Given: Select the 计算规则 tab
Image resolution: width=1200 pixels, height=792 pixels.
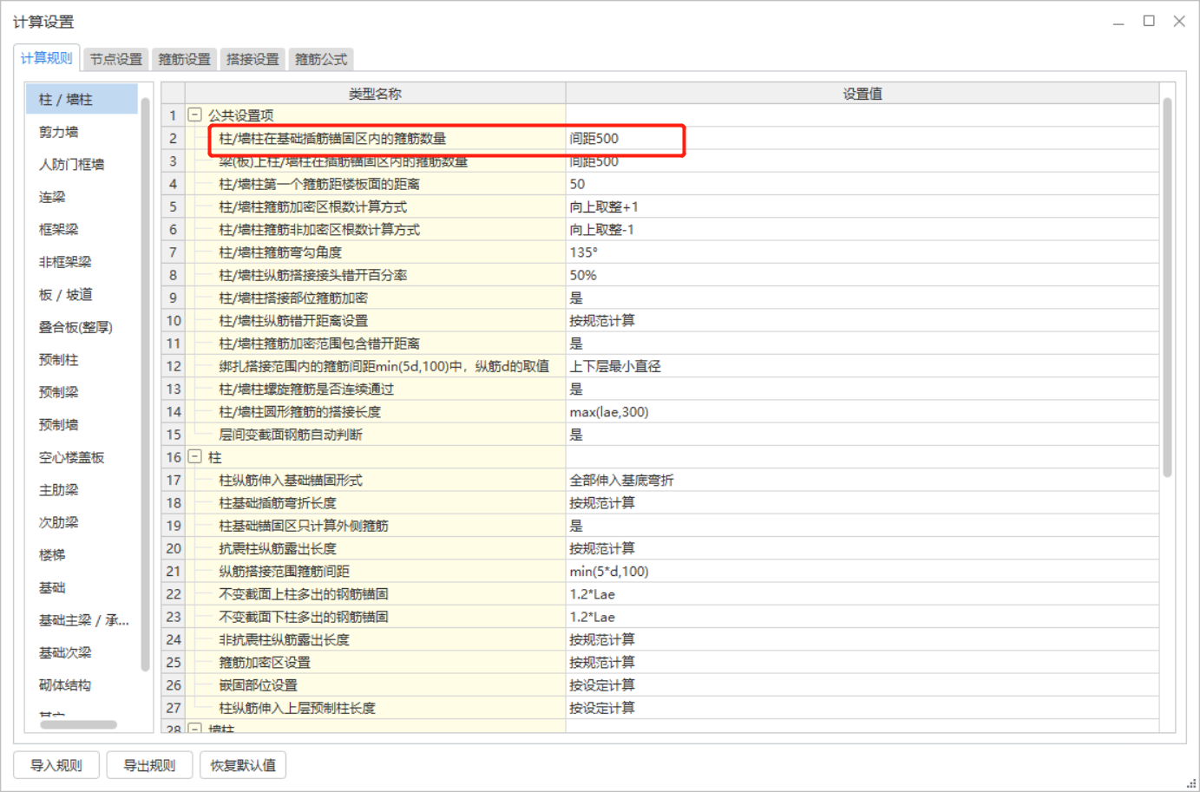Looking at the screenshot, I should [47, 58].
